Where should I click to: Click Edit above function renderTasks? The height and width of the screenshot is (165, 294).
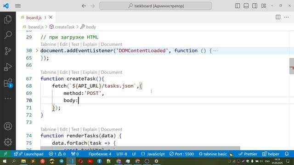[63, 129]
